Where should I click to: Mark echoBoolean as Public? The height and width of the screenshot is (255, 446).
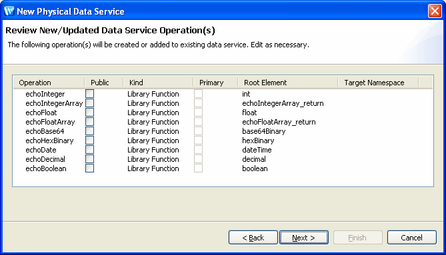[x=89, y=168]
